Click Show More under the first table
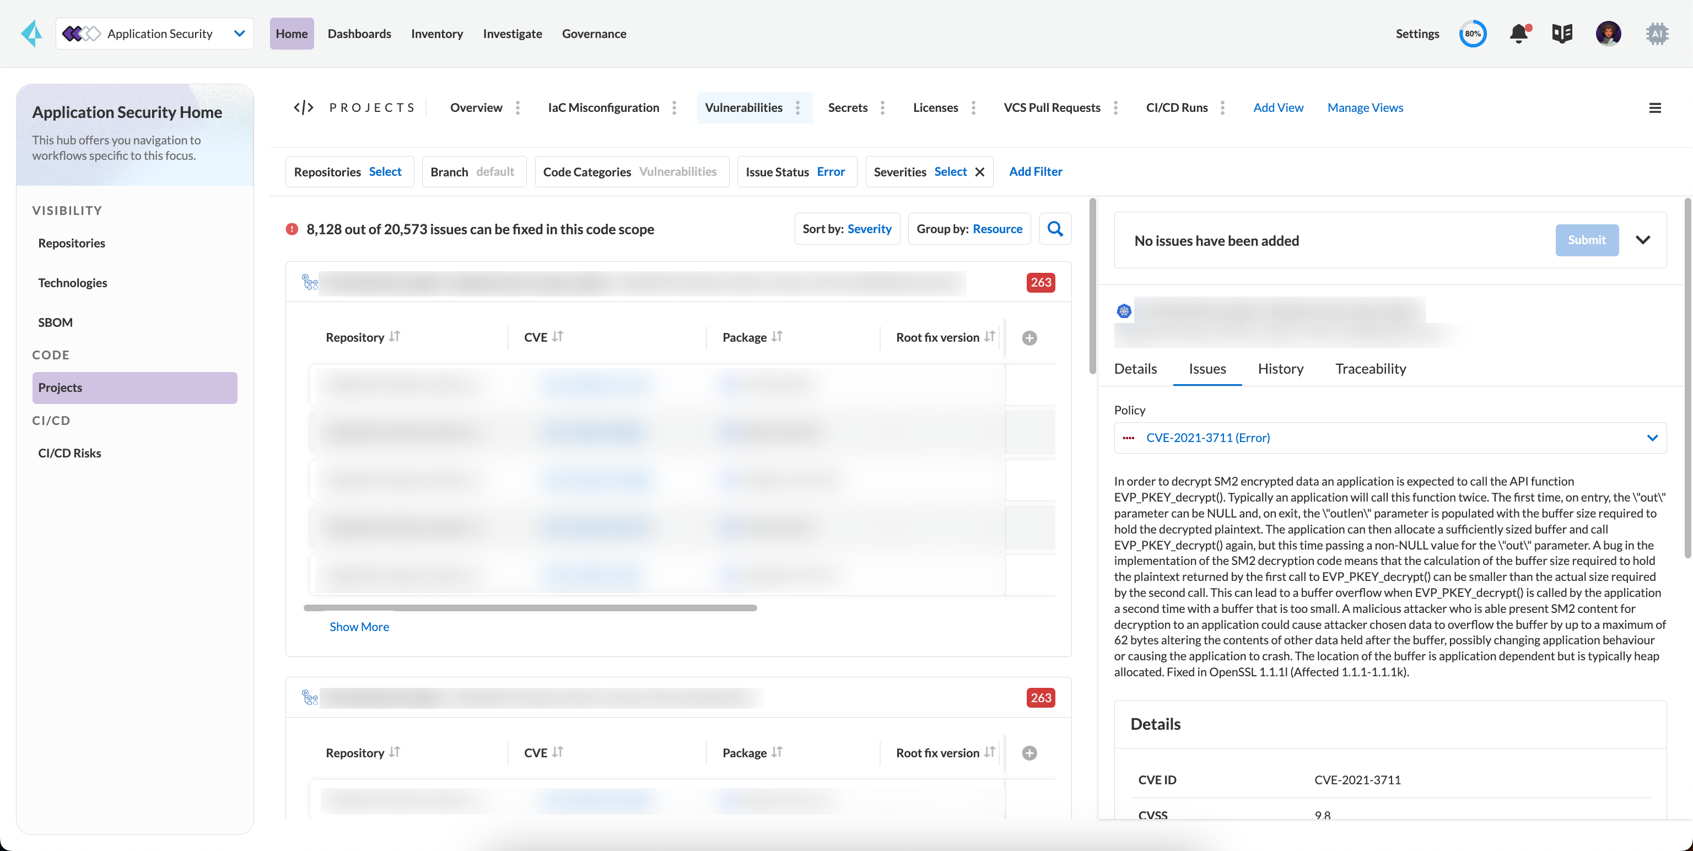 [359, 627]
